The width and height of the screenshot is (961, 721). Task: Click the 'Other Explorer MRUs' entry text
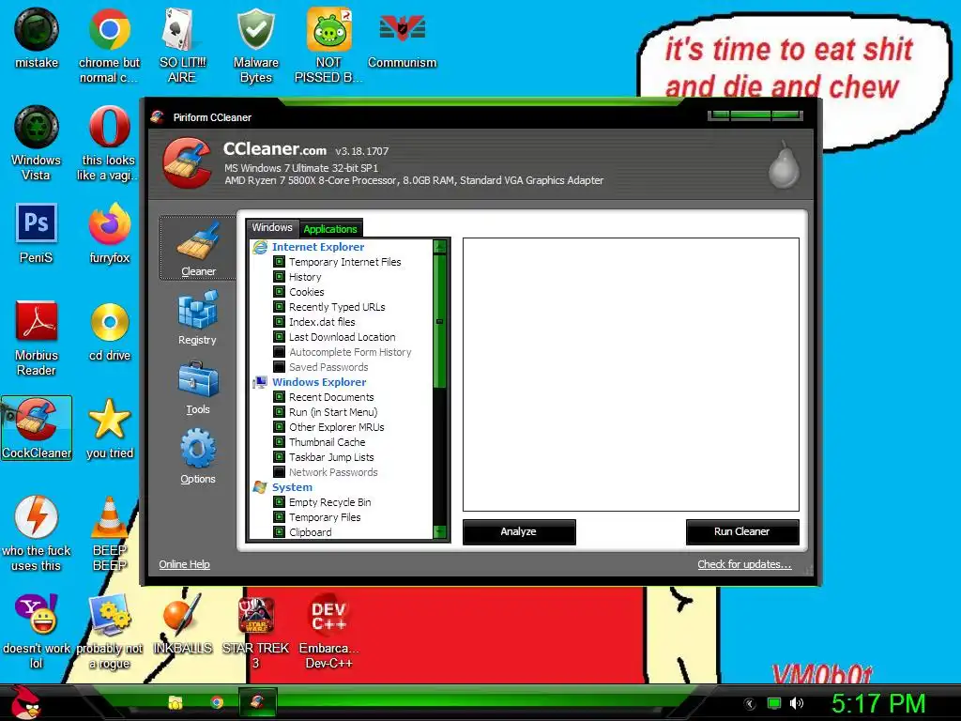pyautogui.click(x=337, y=427)
